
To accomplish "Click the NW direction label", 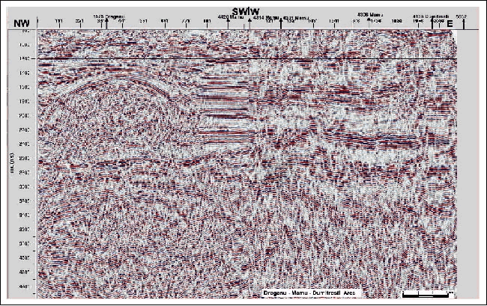I will coord(19,23).
